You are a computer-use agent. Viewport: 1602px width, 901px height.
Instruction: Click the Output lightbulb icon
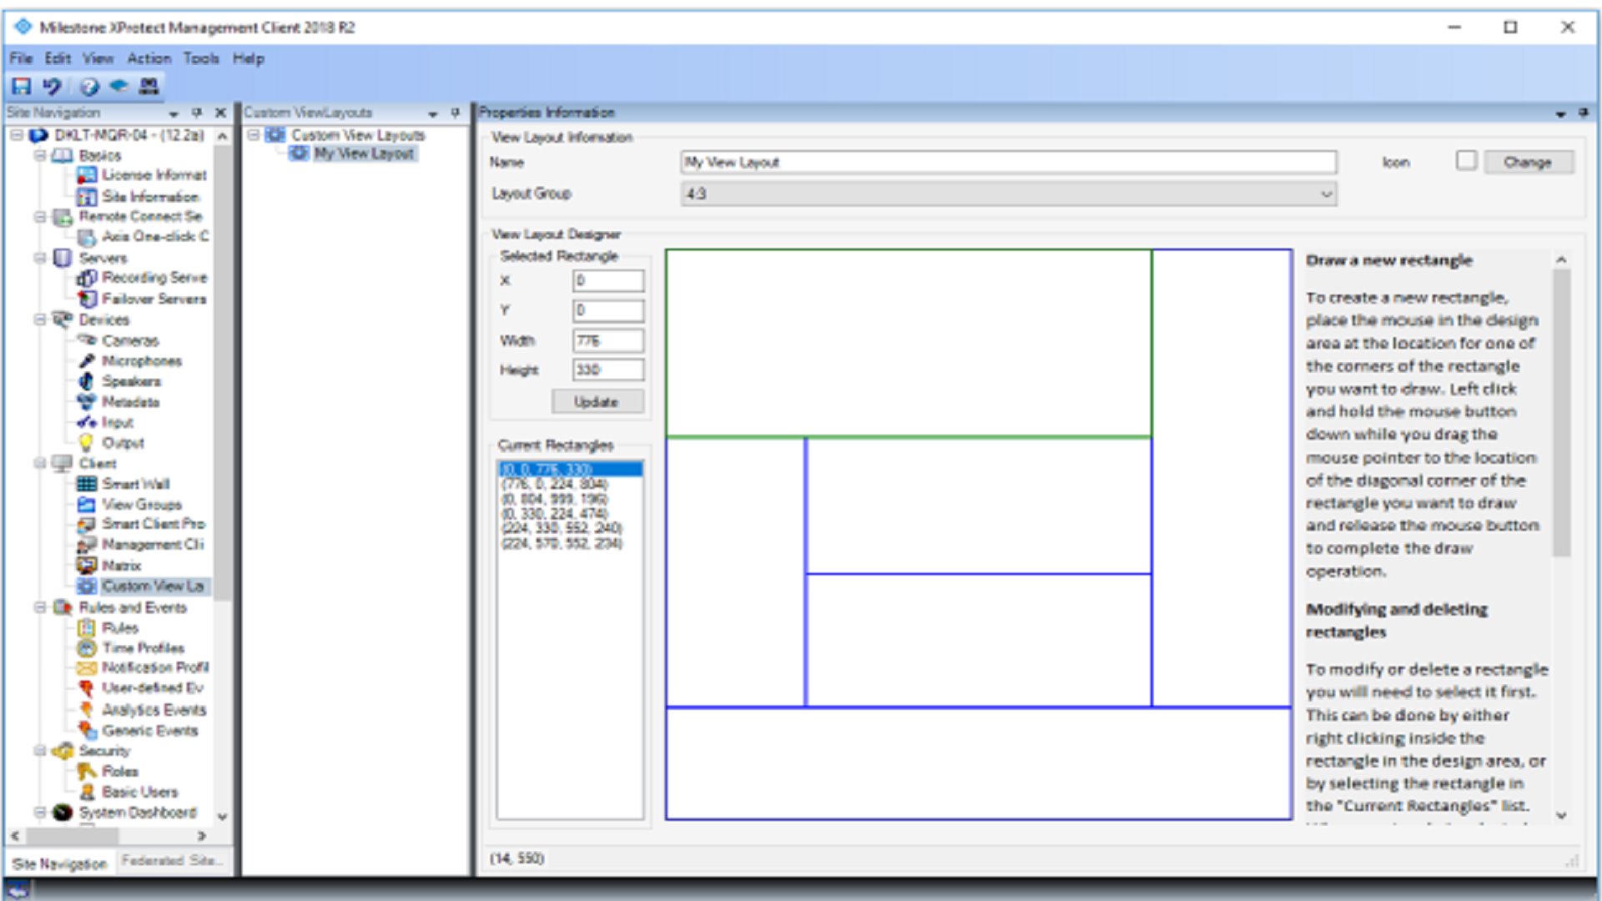click(87, 443)
